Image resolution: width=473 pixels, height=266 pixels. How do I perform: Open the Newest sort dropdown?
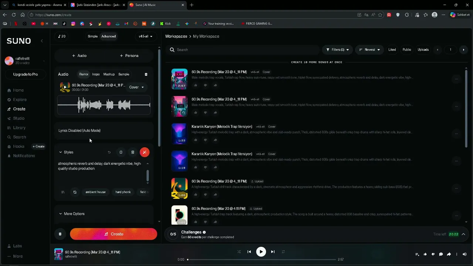tap(370, 50)
